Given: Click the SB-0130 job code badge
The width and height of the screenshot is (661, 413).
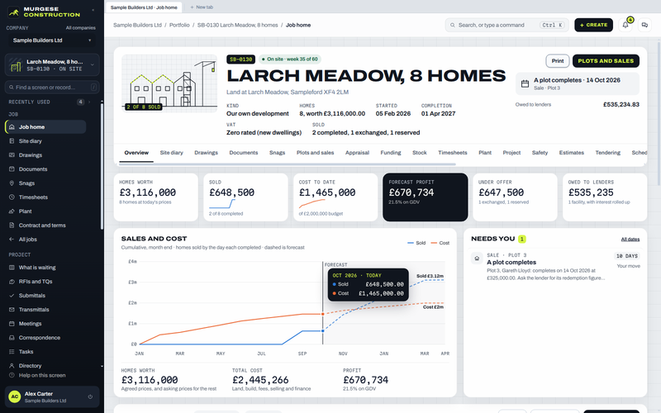Looking at the screenshot, I should click(240, 59).
